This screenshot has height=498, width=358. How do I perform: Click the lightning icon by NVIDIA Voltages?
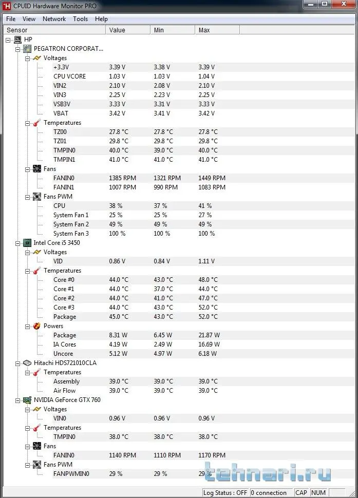coord(37,409)
